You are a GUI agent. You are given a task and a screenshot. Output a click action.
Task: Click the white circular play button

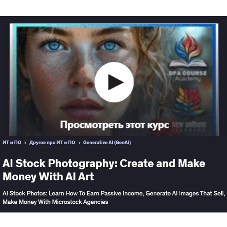[114, 82]
